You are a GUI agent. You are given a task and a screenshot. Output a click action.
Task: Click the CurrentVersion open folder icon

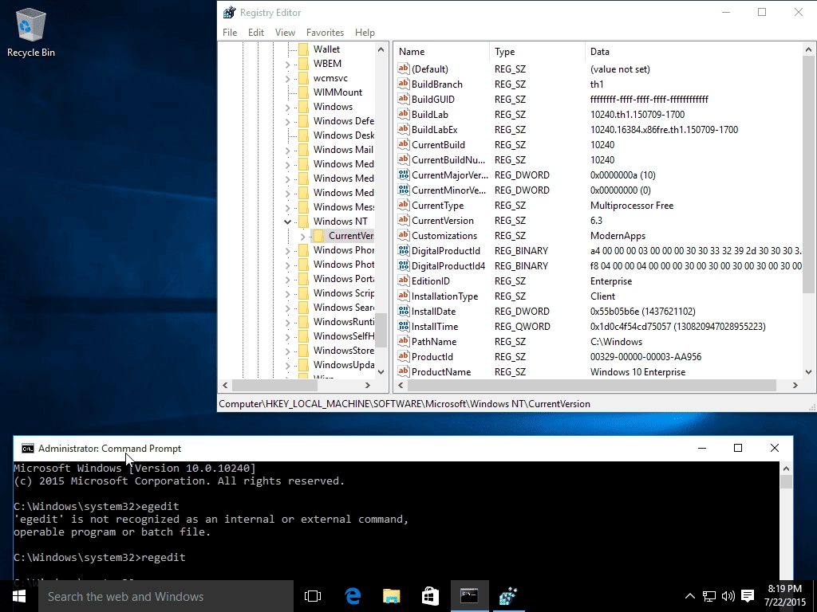tap(319, 236)
